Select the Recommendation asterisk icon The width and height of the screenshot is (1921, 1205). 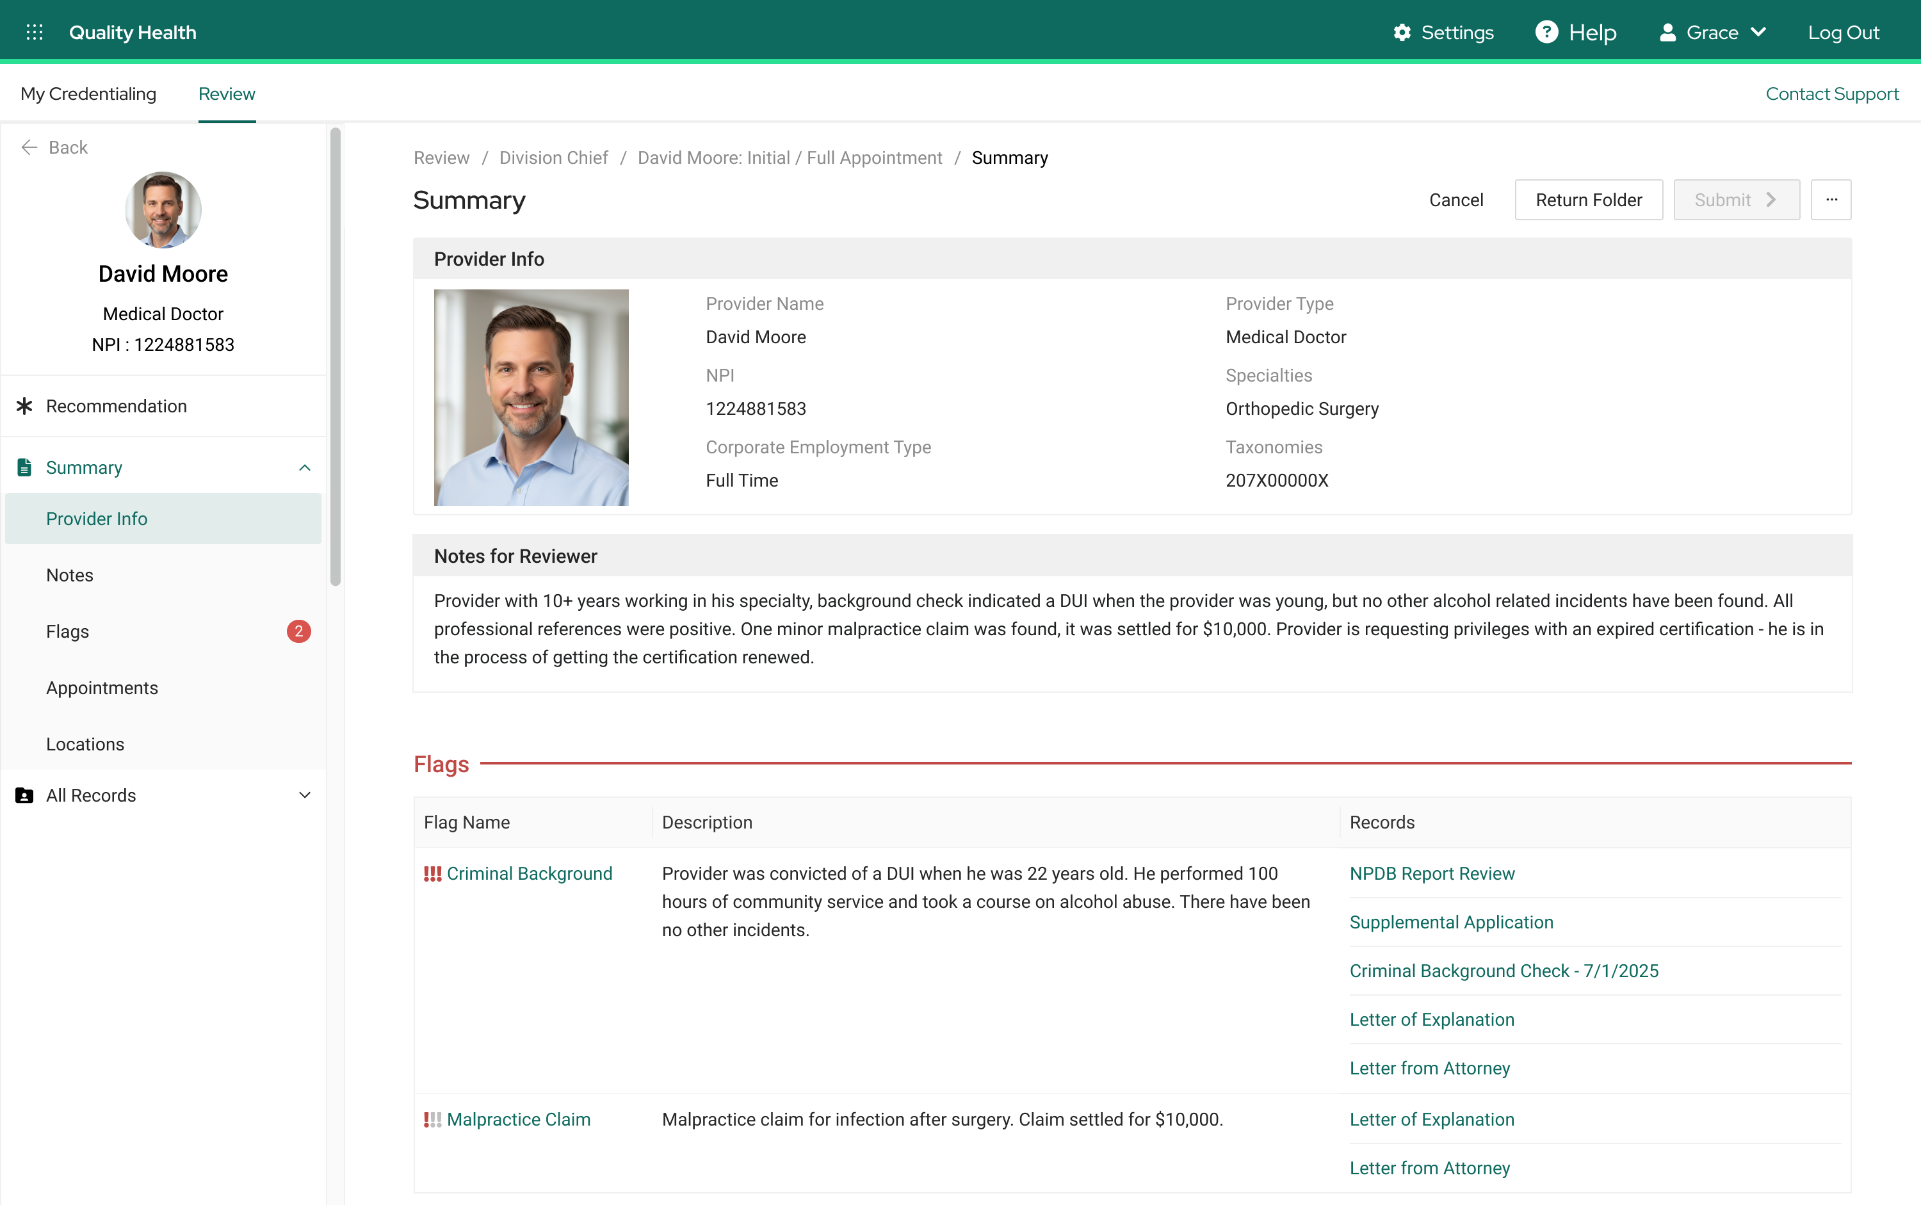click(x=25, y=406)
